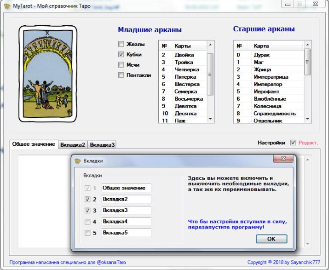Switch to the Общее значение tab
329x270 pixels.
(x=34, y=144)
